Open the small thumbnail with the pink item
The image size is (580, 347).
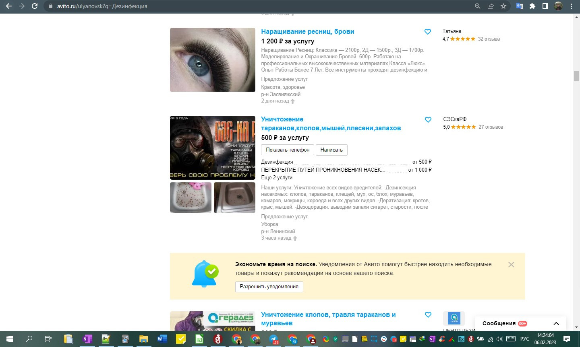pyautogui.click(x=191, y=197)
